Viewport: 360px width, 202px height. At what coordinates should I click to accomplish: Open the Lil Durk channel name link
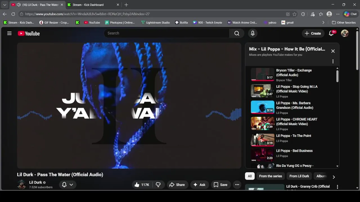35,182
